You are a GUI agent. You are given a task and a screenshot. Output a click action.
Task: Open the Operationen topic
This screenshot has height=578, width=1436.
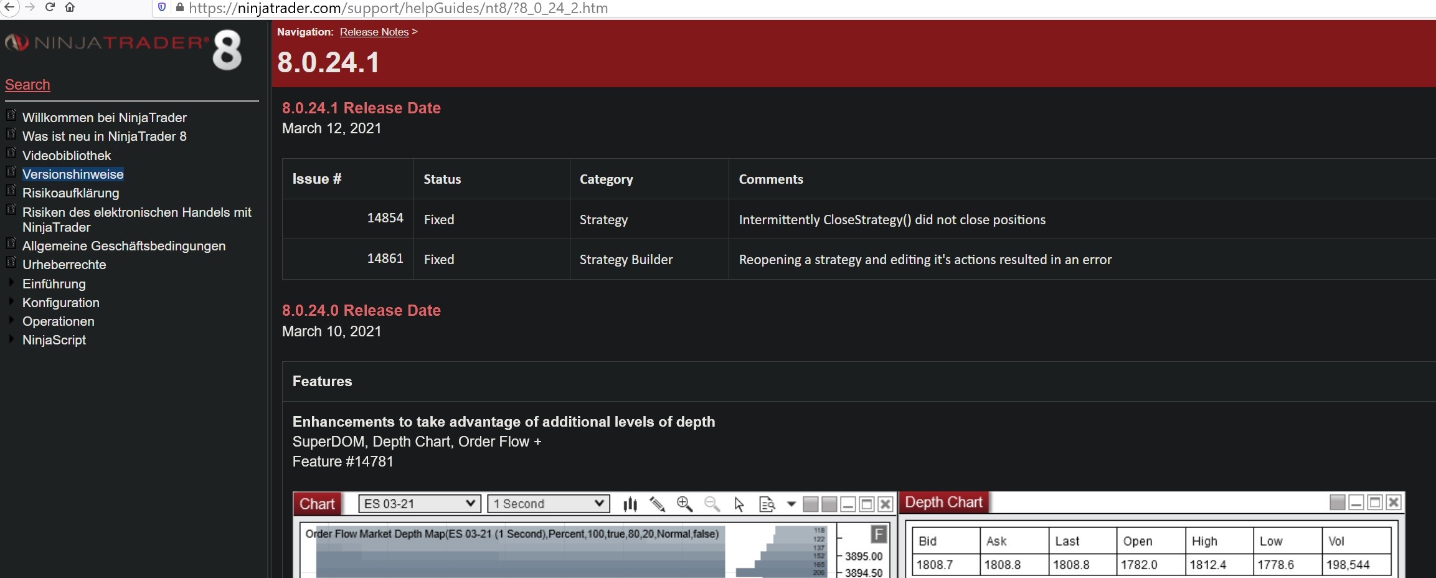pyautogui.click(x=59, y=321)
